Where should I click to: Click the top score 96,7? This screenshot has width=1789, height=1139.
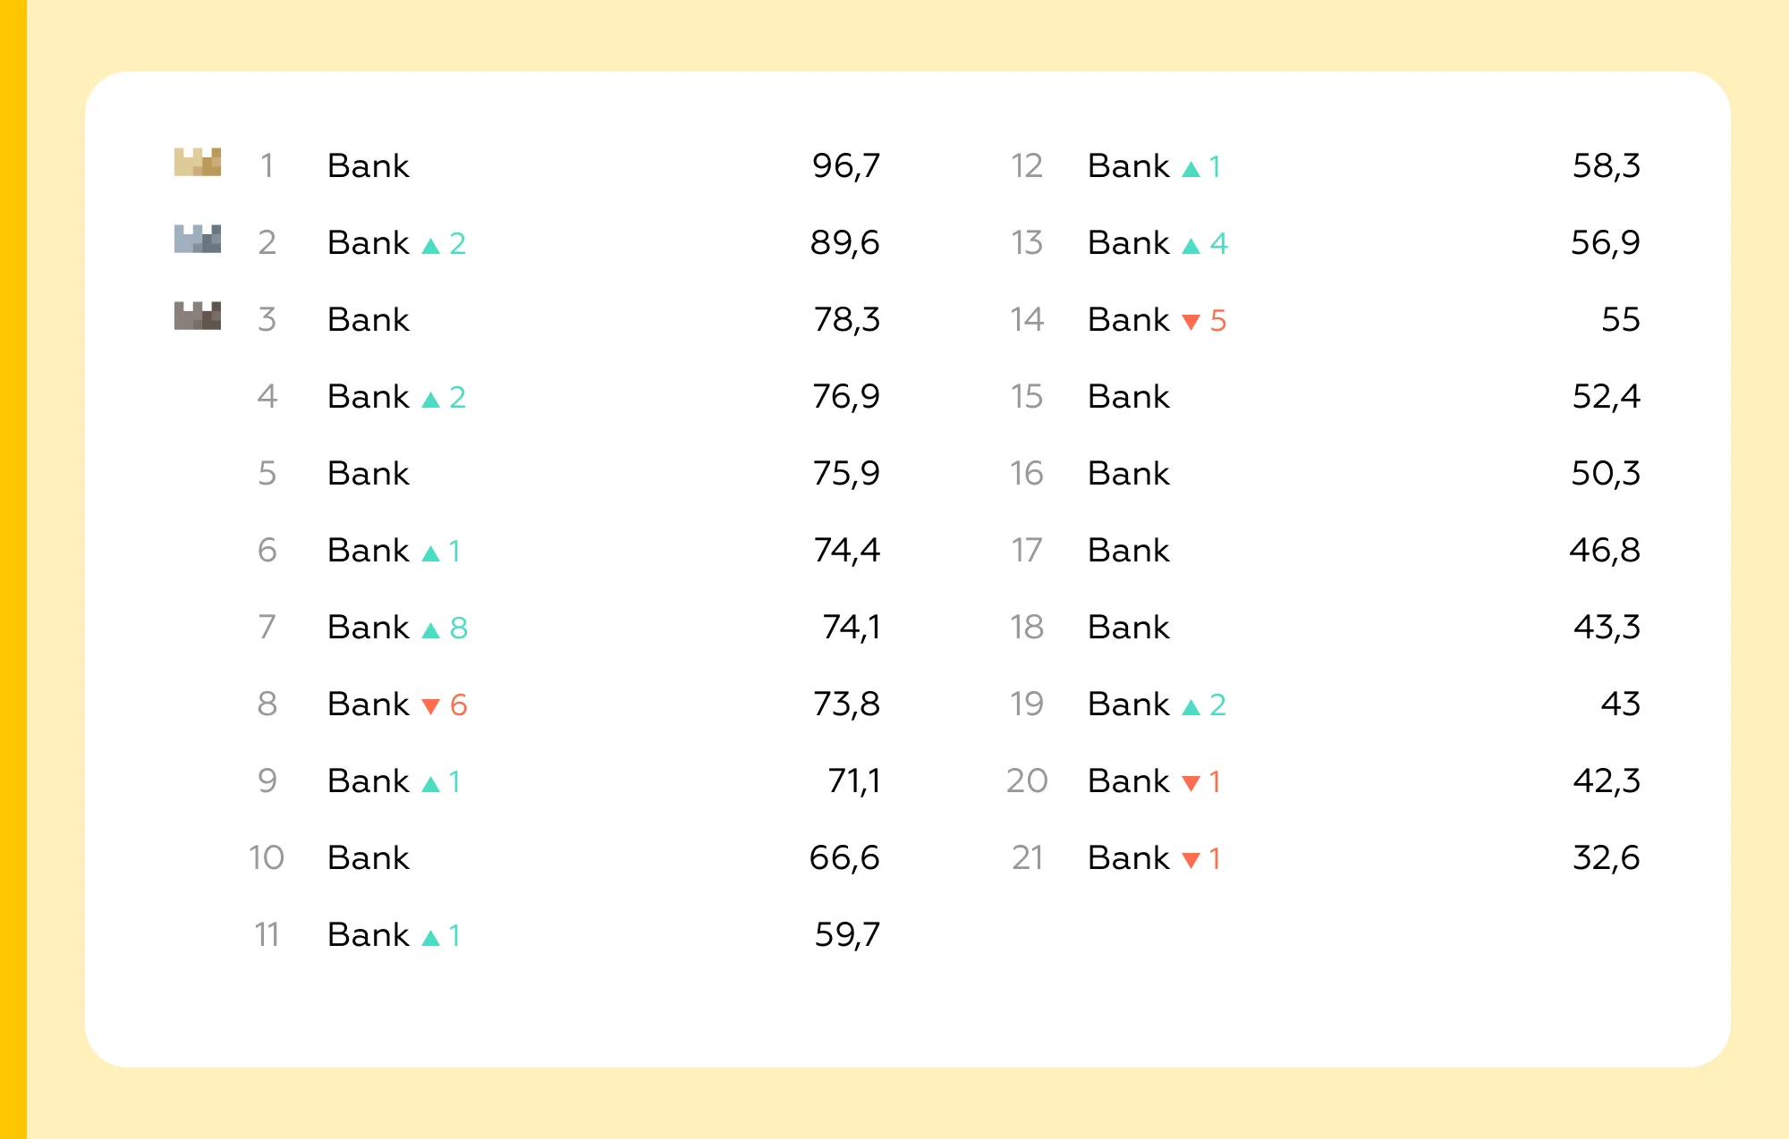click(845, 165)
